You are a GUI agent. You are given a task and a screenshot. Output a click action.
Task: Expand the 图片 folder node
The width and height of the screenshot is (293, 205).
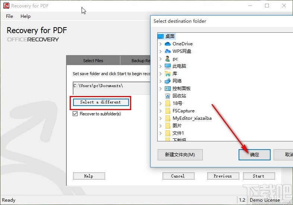click(160, 126)
